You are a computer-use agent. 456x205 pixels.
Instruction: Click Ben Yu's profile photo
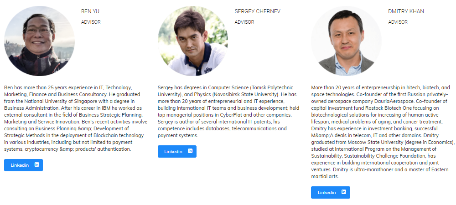pos(39,41)
